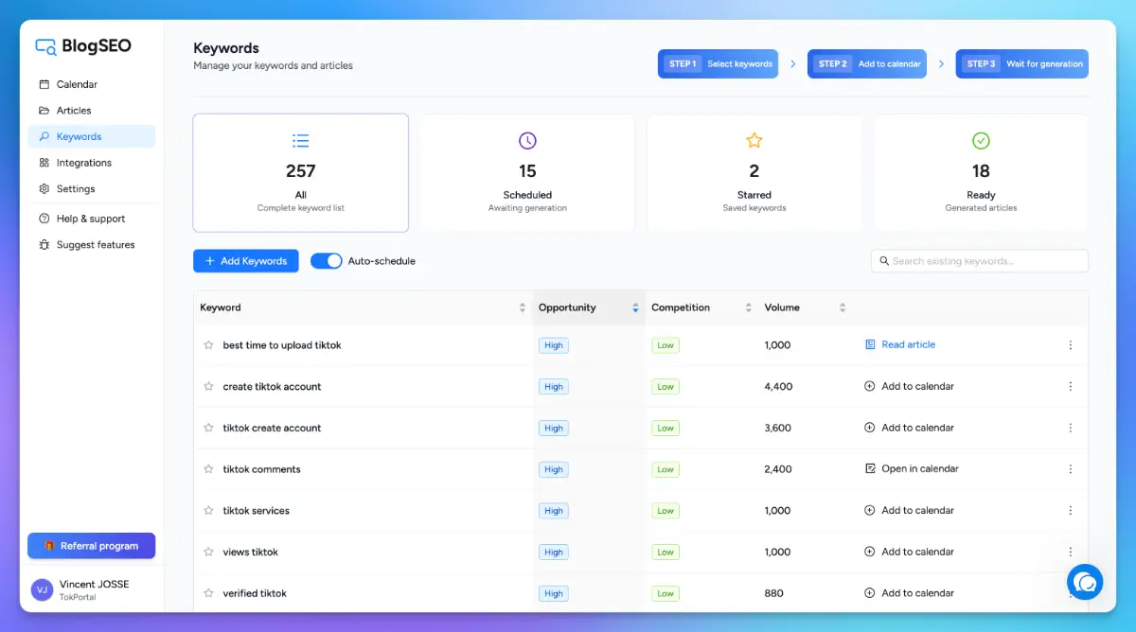1136x632 pixels.
Task: Star the tiktok services keyword
Action: [208, 511]
